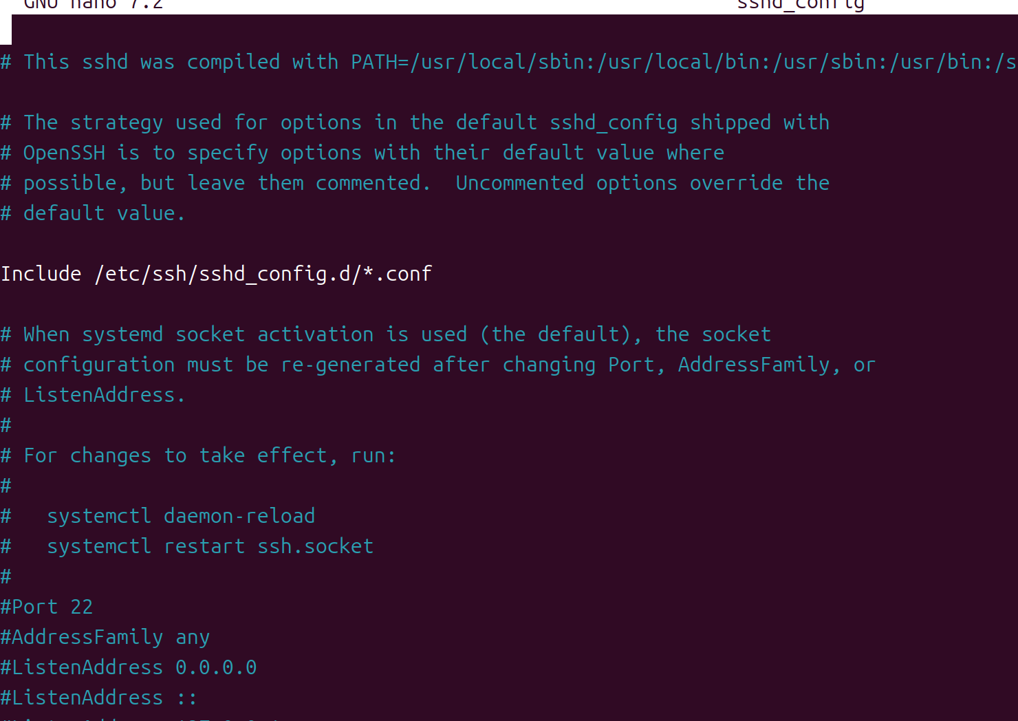Image resolution: width=1018 pixels, height=721 pixels.
Task: Click the #ListenAddress :: line
Action: coord(98,698)
